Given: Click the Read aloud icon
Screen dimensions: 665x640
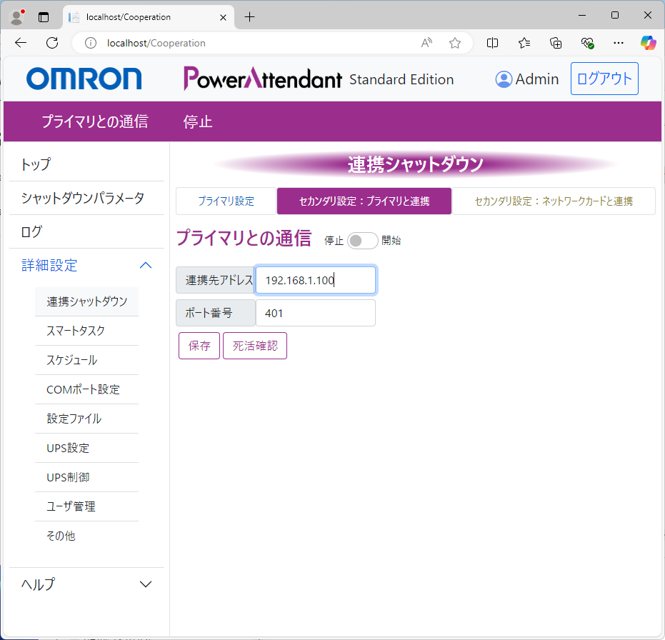Looking at the screenshot, I should (427, 43).
